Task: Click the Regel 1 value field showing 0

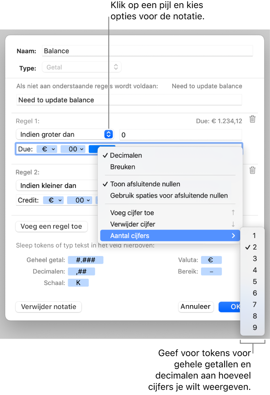Action: [181, 134]
